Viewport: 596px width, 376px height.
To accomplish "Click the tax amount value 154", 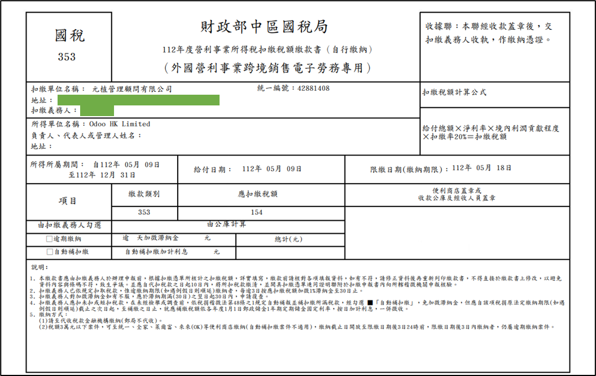I will point(257,212).
